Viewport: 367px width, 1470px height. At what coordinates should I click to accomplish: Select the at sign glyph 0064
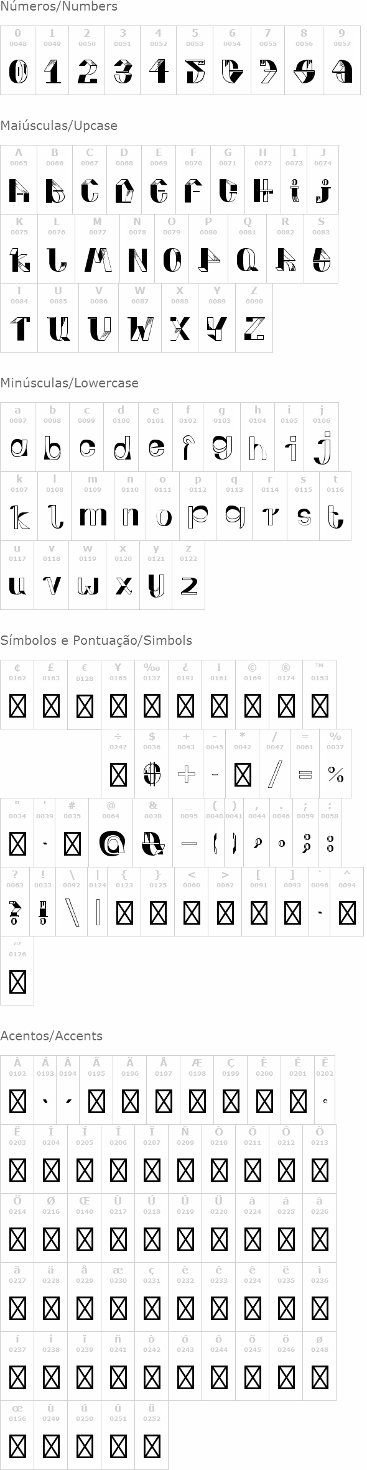click(x=111, y=833)
